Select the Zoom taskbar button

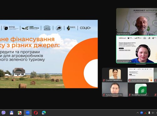(x=28, y=113)
